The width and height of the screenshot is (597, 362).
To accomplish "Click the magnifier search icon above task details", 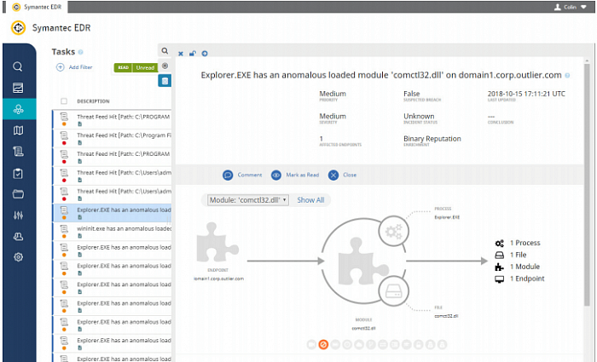I will point(165,50).
